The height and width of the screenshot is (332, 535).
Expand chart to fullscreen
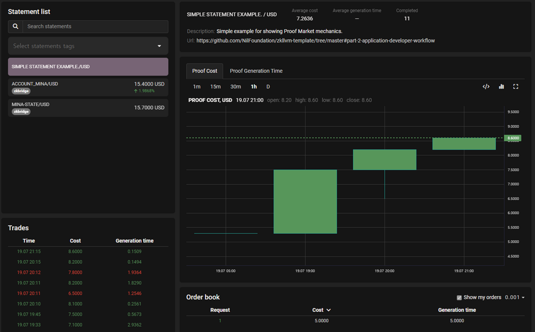coord(515,87)
